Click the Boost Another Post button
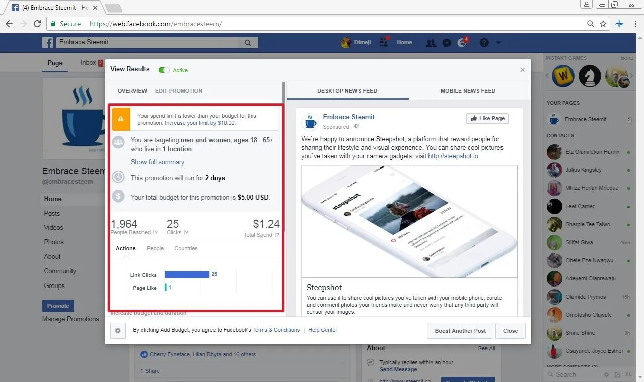644x382 pixels. [460, 331]
